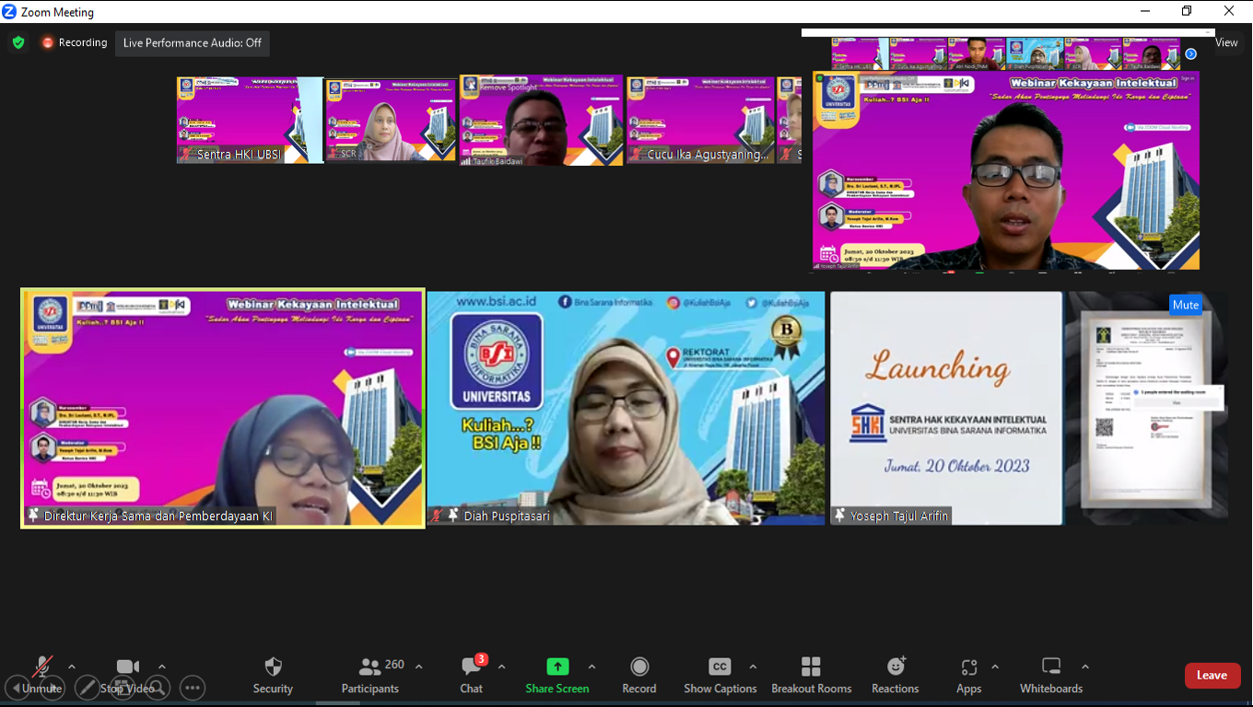Viewport: 1253px width, 707px height.
Task: Expand caret next to Show Captions
Action: (753, 666)
